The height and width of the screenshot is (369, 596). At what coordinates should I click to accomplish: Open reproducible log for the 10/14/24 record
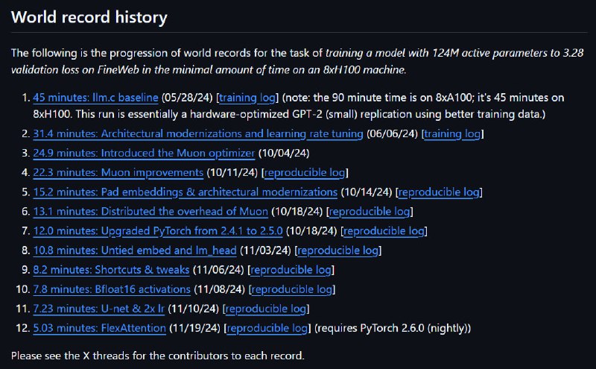439,192
